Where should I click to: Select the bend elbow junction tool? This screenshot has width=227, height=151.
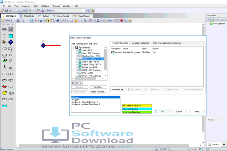[10, 49]
